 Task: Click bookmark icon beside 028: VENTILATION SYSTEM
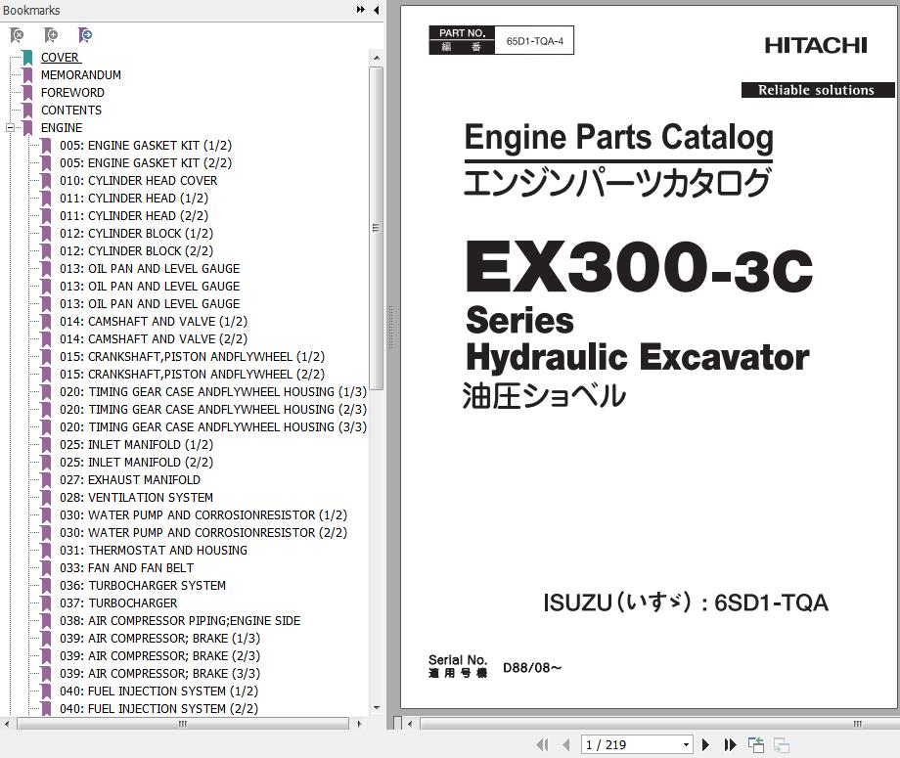point(46,498)
